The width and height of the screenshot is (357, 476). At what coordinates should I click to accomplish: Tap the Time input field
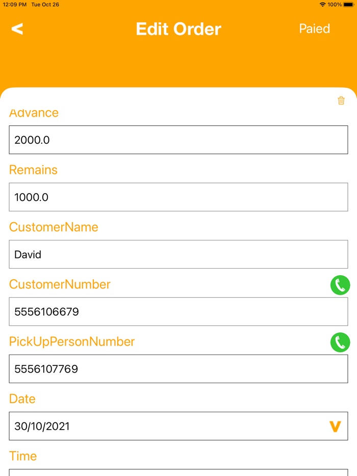(178, 474)
